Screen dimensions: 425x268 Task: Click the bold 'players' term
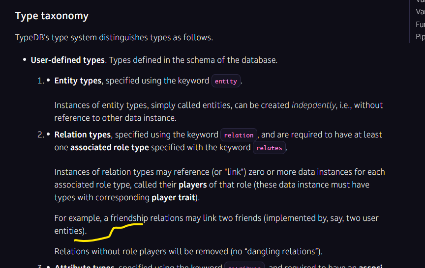(193, 185)
